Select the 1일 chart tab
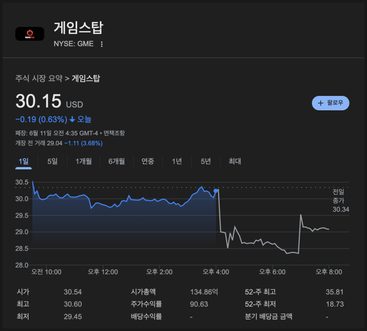Viewport: 367px width, 331px height. [x=24, y=161]
